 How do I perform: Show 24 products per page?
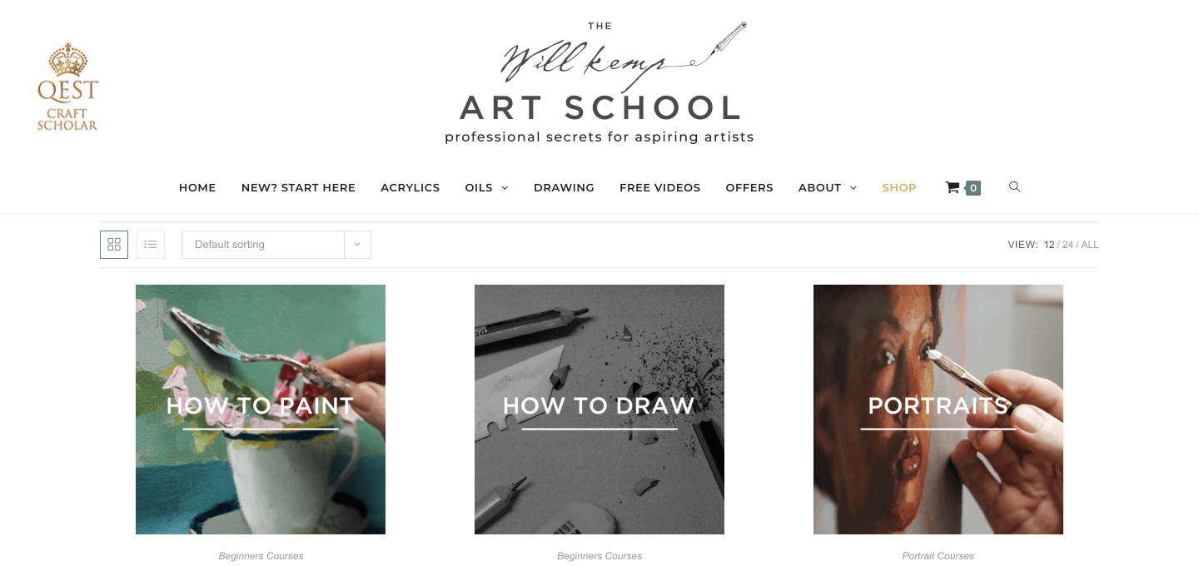[x=1067, y=245]
